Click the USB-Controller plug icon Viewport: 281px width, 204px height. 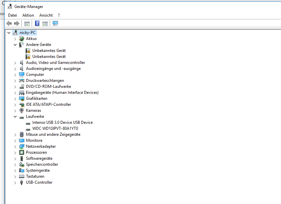pos(22,182)
